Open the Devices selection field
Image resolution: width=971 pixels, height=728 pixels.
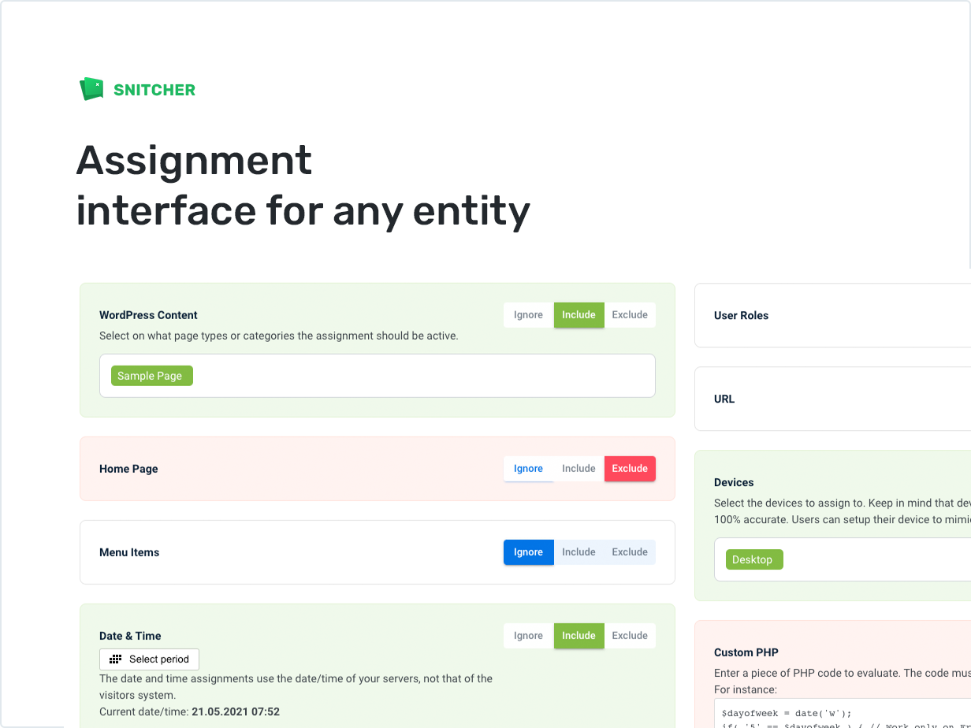coord(867,559)
